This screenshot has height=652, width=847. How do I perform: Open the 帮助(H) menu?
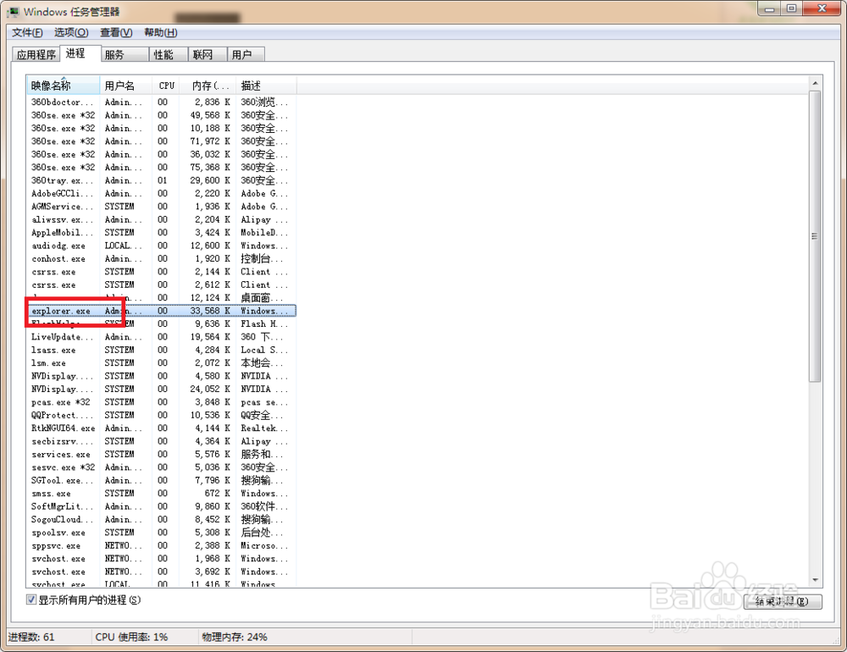160,32
